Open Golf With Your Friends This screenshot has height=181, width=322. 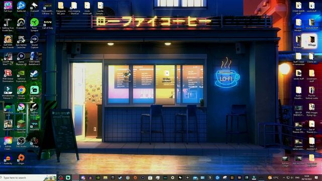[x=8, y=42]
